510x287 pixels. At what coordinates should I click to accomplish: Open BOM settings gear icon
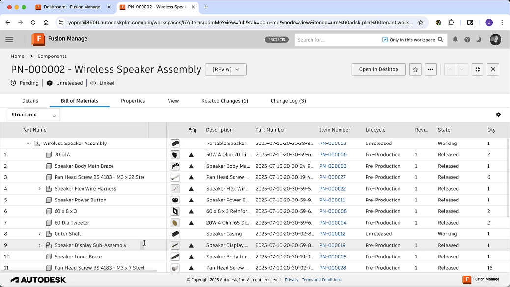click(x=498, y=115)
